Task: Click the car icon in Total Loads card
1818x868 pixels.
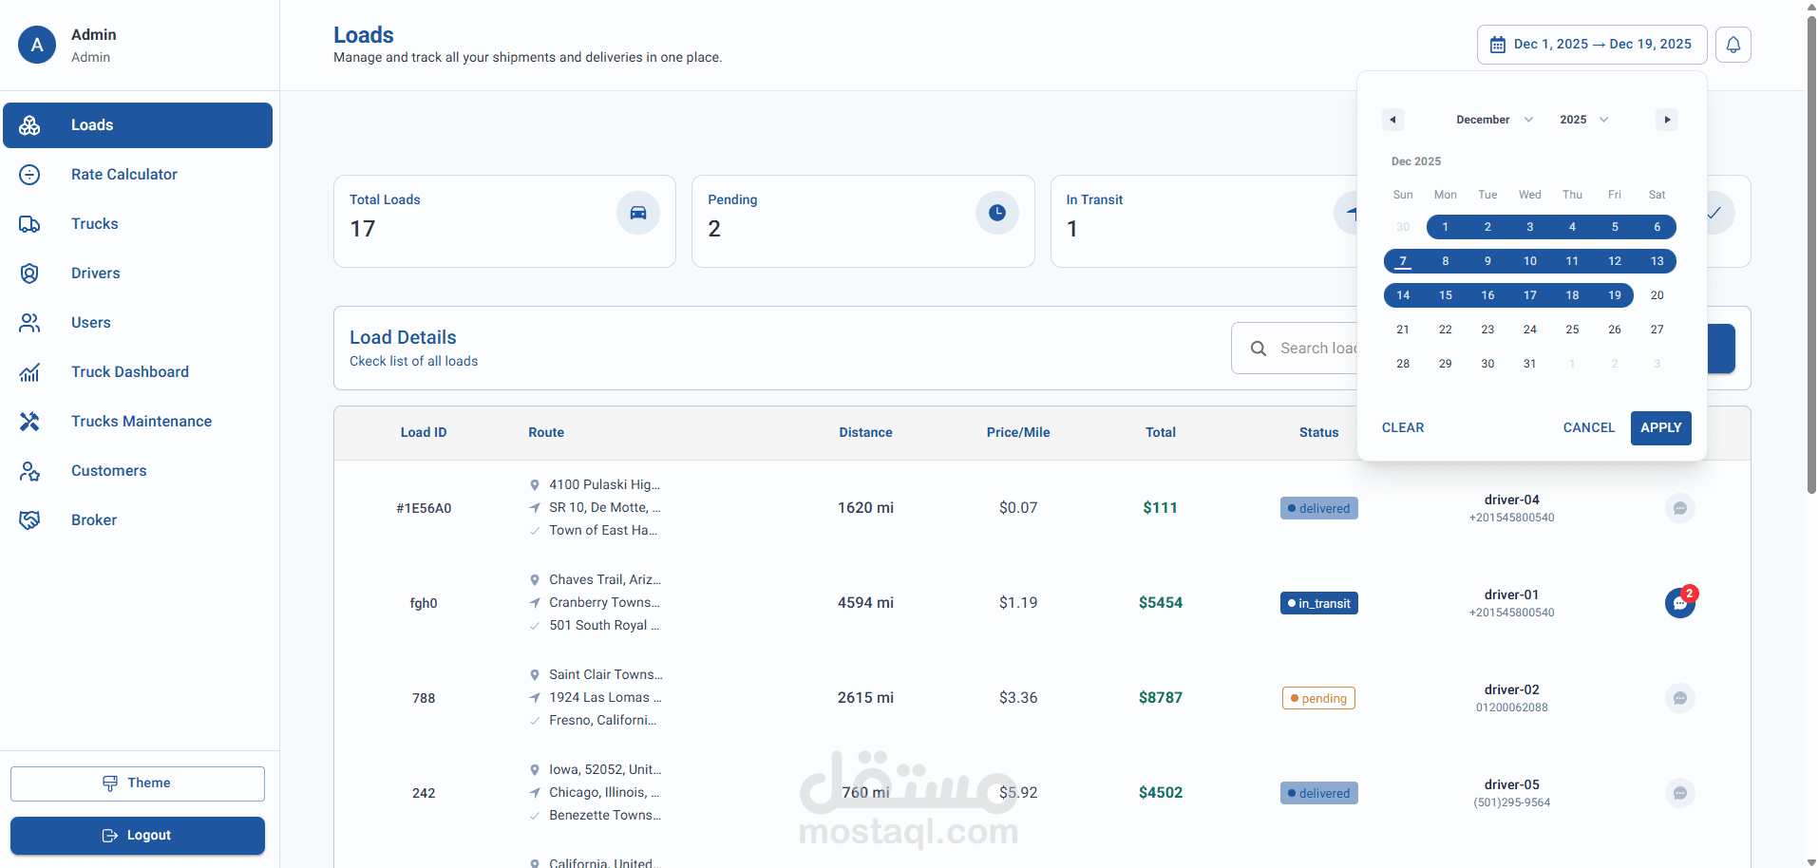Action: (638, 213)
